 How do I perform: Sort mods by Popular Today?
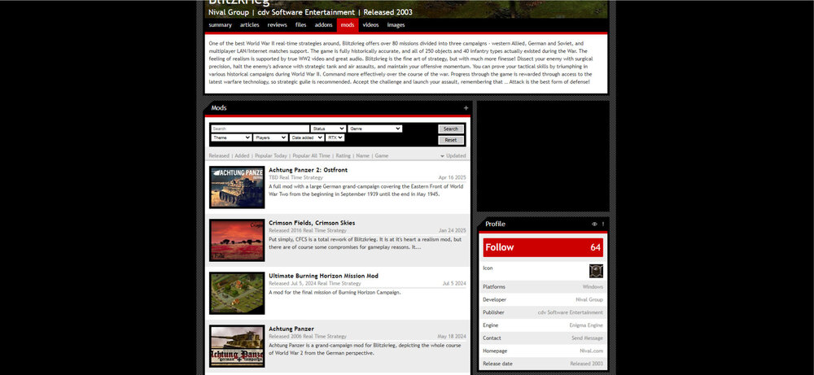[x=270, y=155]
